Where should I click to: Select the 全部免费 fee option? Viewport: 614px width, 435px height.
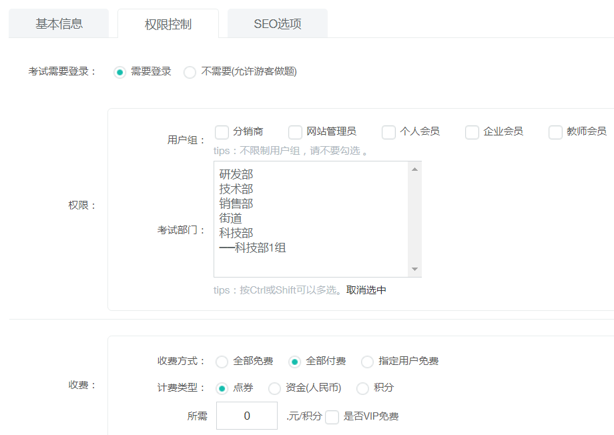[x=222, y=362]
